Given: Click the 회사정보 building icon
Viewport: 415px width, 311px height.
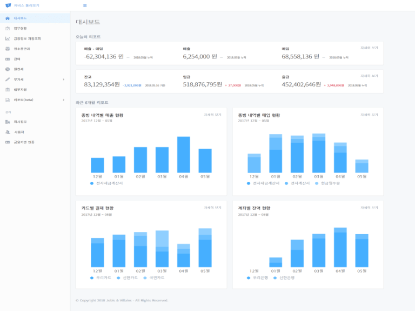Looking at the screenshot, I should click(x=8, y=122).
